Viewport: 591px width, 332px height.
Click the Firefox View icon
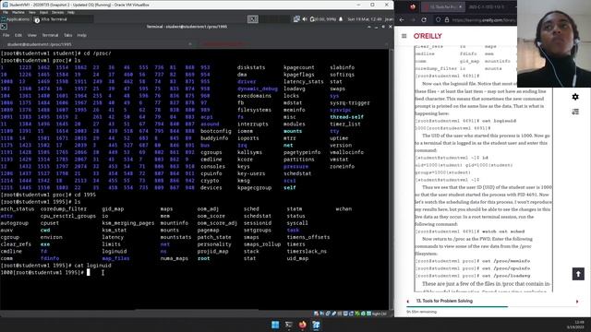pyautogui.click(x=413, y=6)
